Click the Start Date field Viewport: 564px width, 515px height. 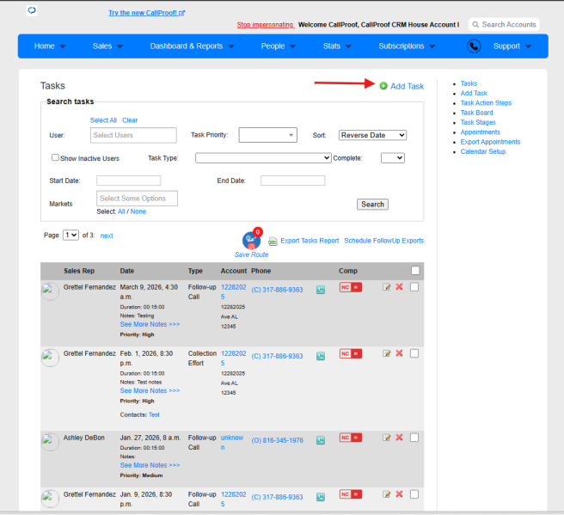coord(128,181)
